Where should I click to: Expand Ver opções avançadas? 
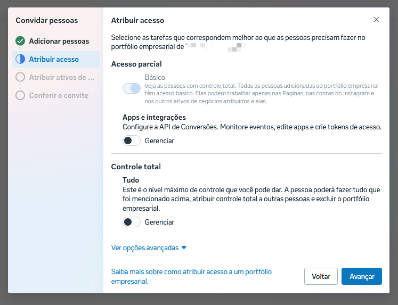(x=145, y=248)
